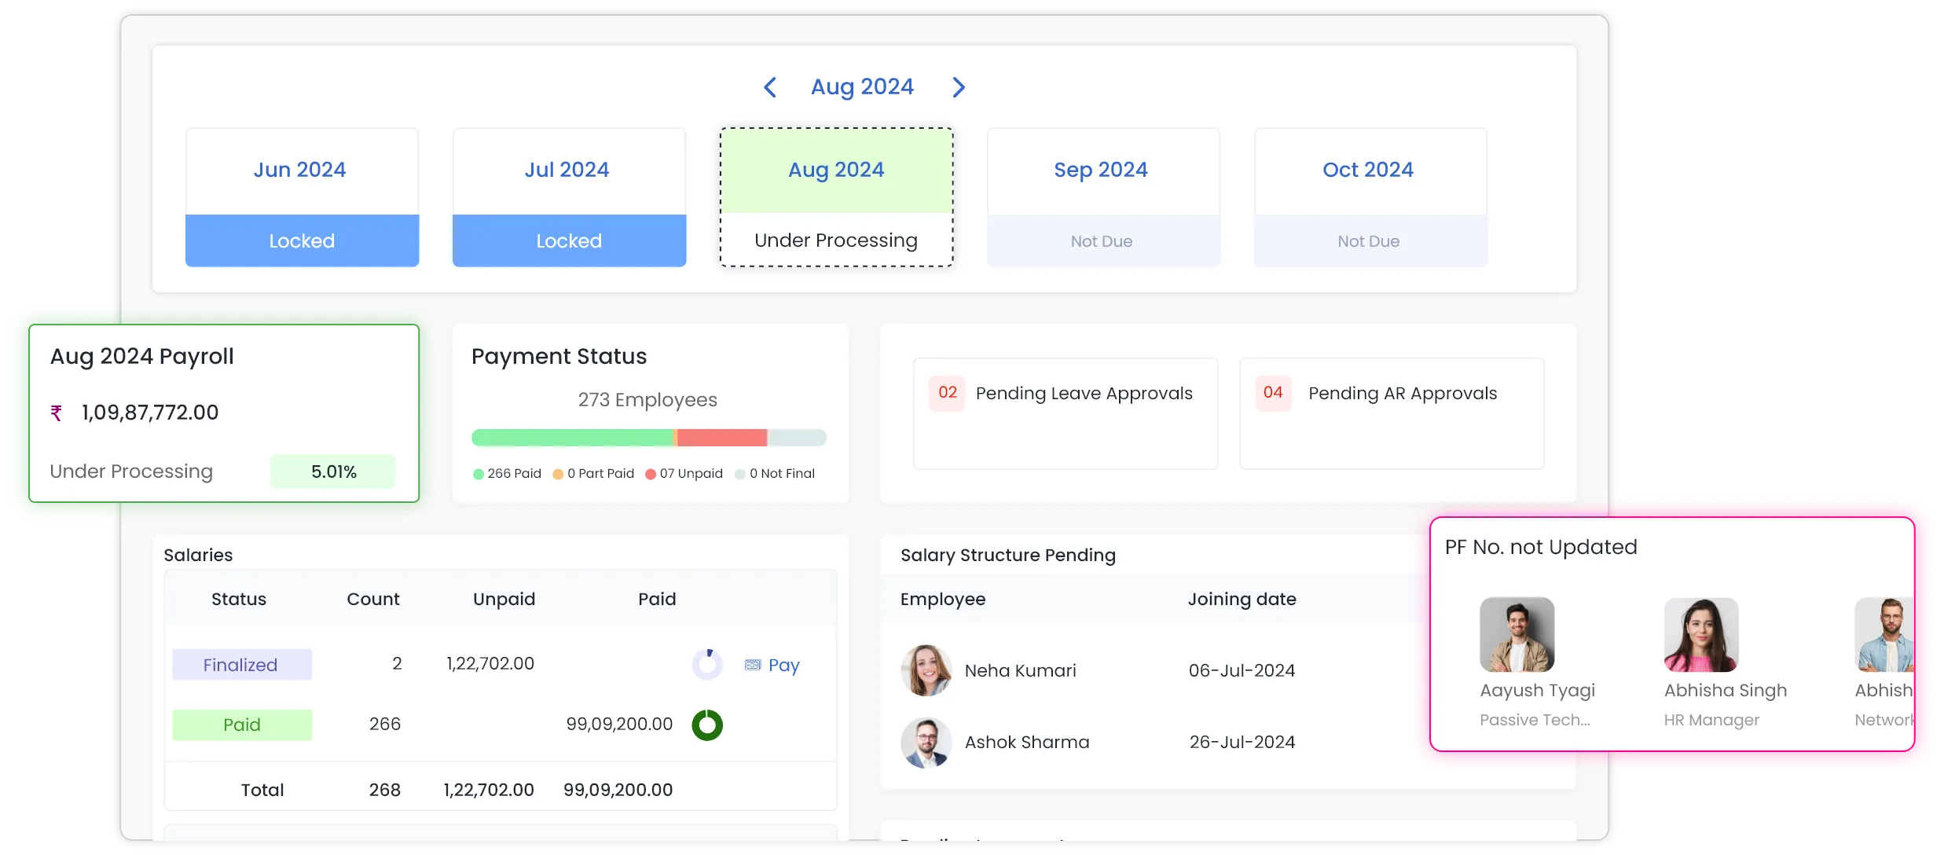Click the payment status progress bar

[648, 438]
